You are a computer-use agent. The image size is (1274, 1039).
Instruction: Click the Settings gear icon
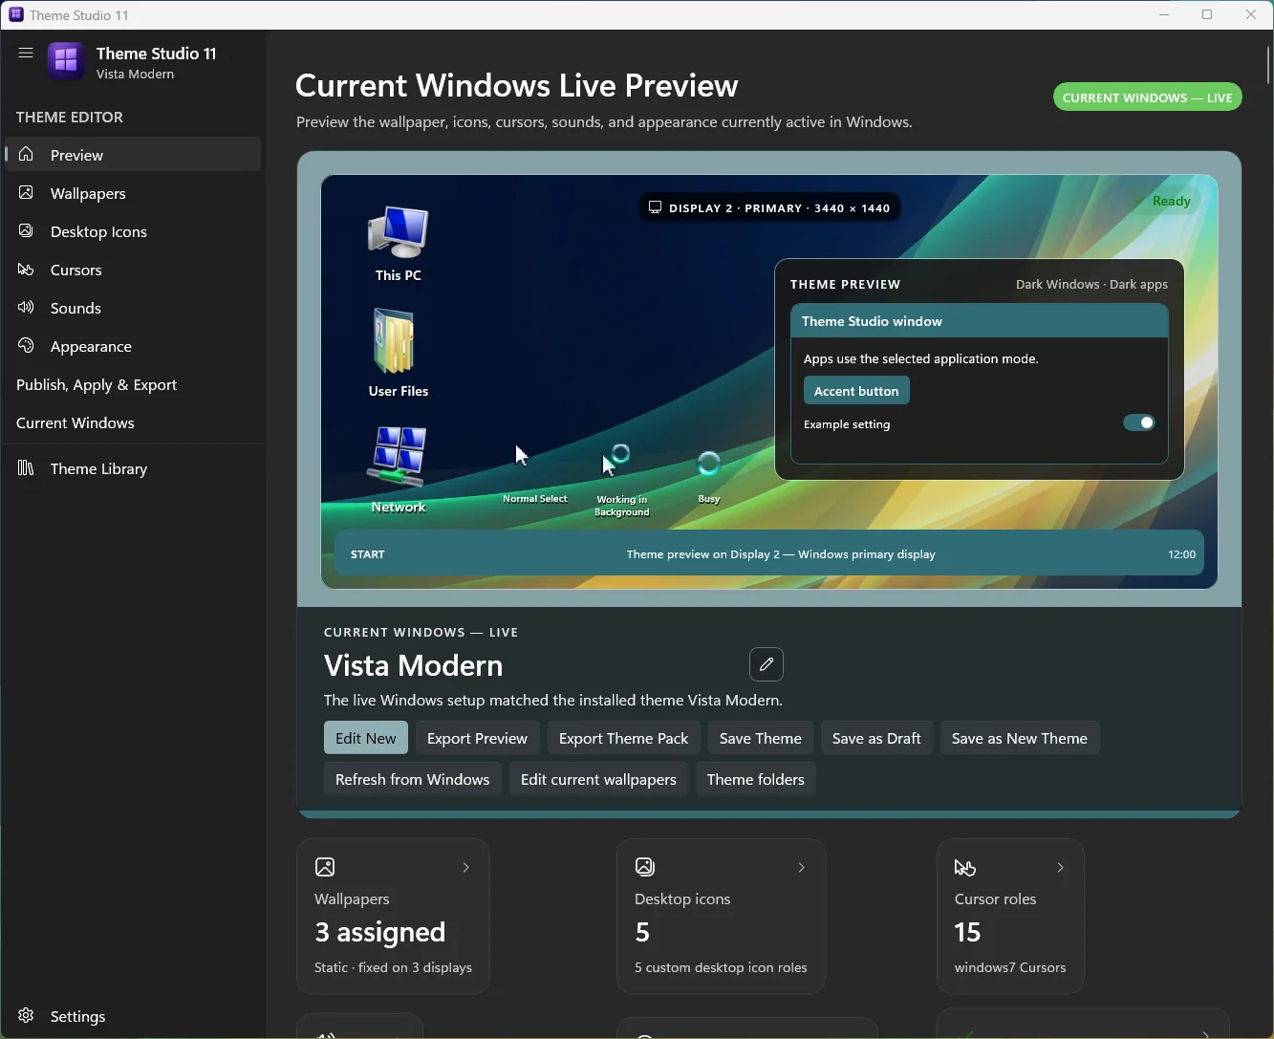point(27,1016)
